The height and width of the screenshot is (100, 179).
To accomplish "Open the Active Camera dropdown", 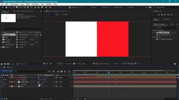I will point(105,64).
